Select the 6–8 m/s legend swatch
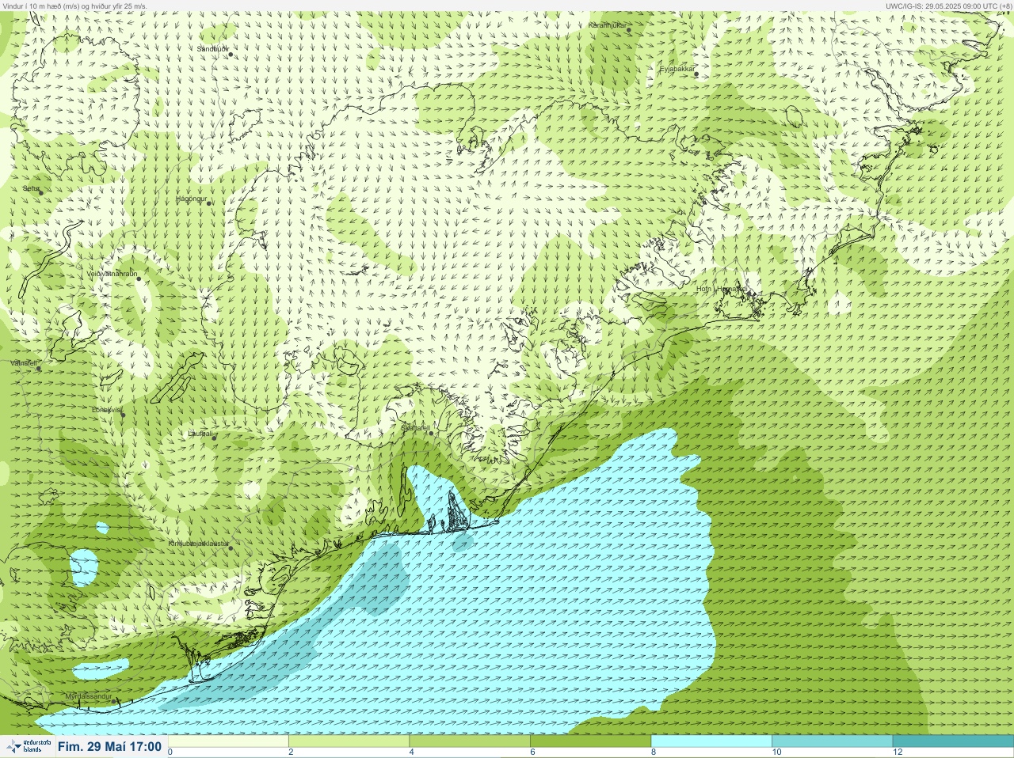Screen dimensions: 1014x758 [x=590, y=741]
